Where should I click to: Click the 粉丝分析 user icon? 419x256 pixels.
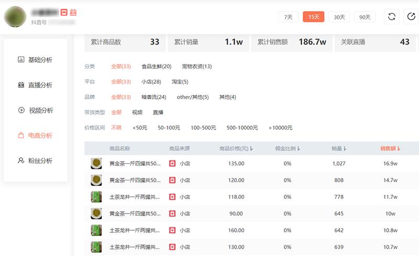[x=21, y=161]
